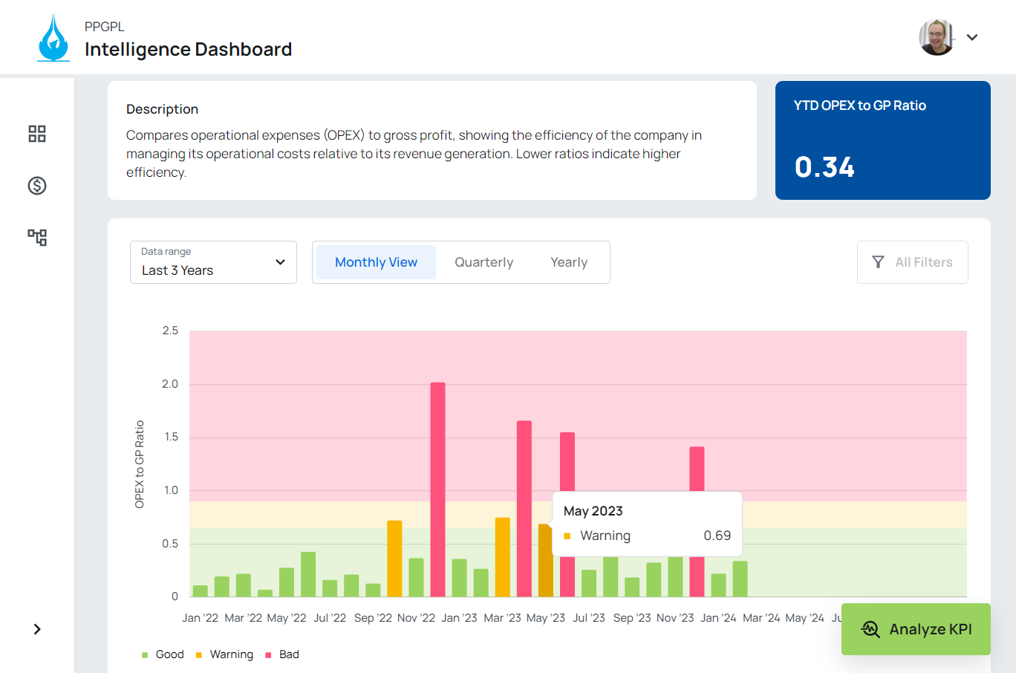Toggle the Warning legend item
Viewport: 1016px width, 673px height.
pyautogui.click(x=224, y=654)
